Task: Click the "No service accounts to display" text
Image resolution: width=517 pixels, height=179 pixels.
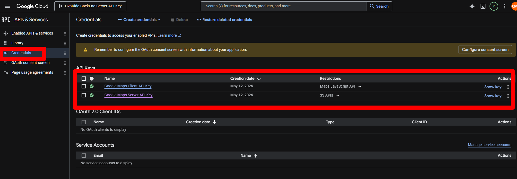Action: point(106,163)
